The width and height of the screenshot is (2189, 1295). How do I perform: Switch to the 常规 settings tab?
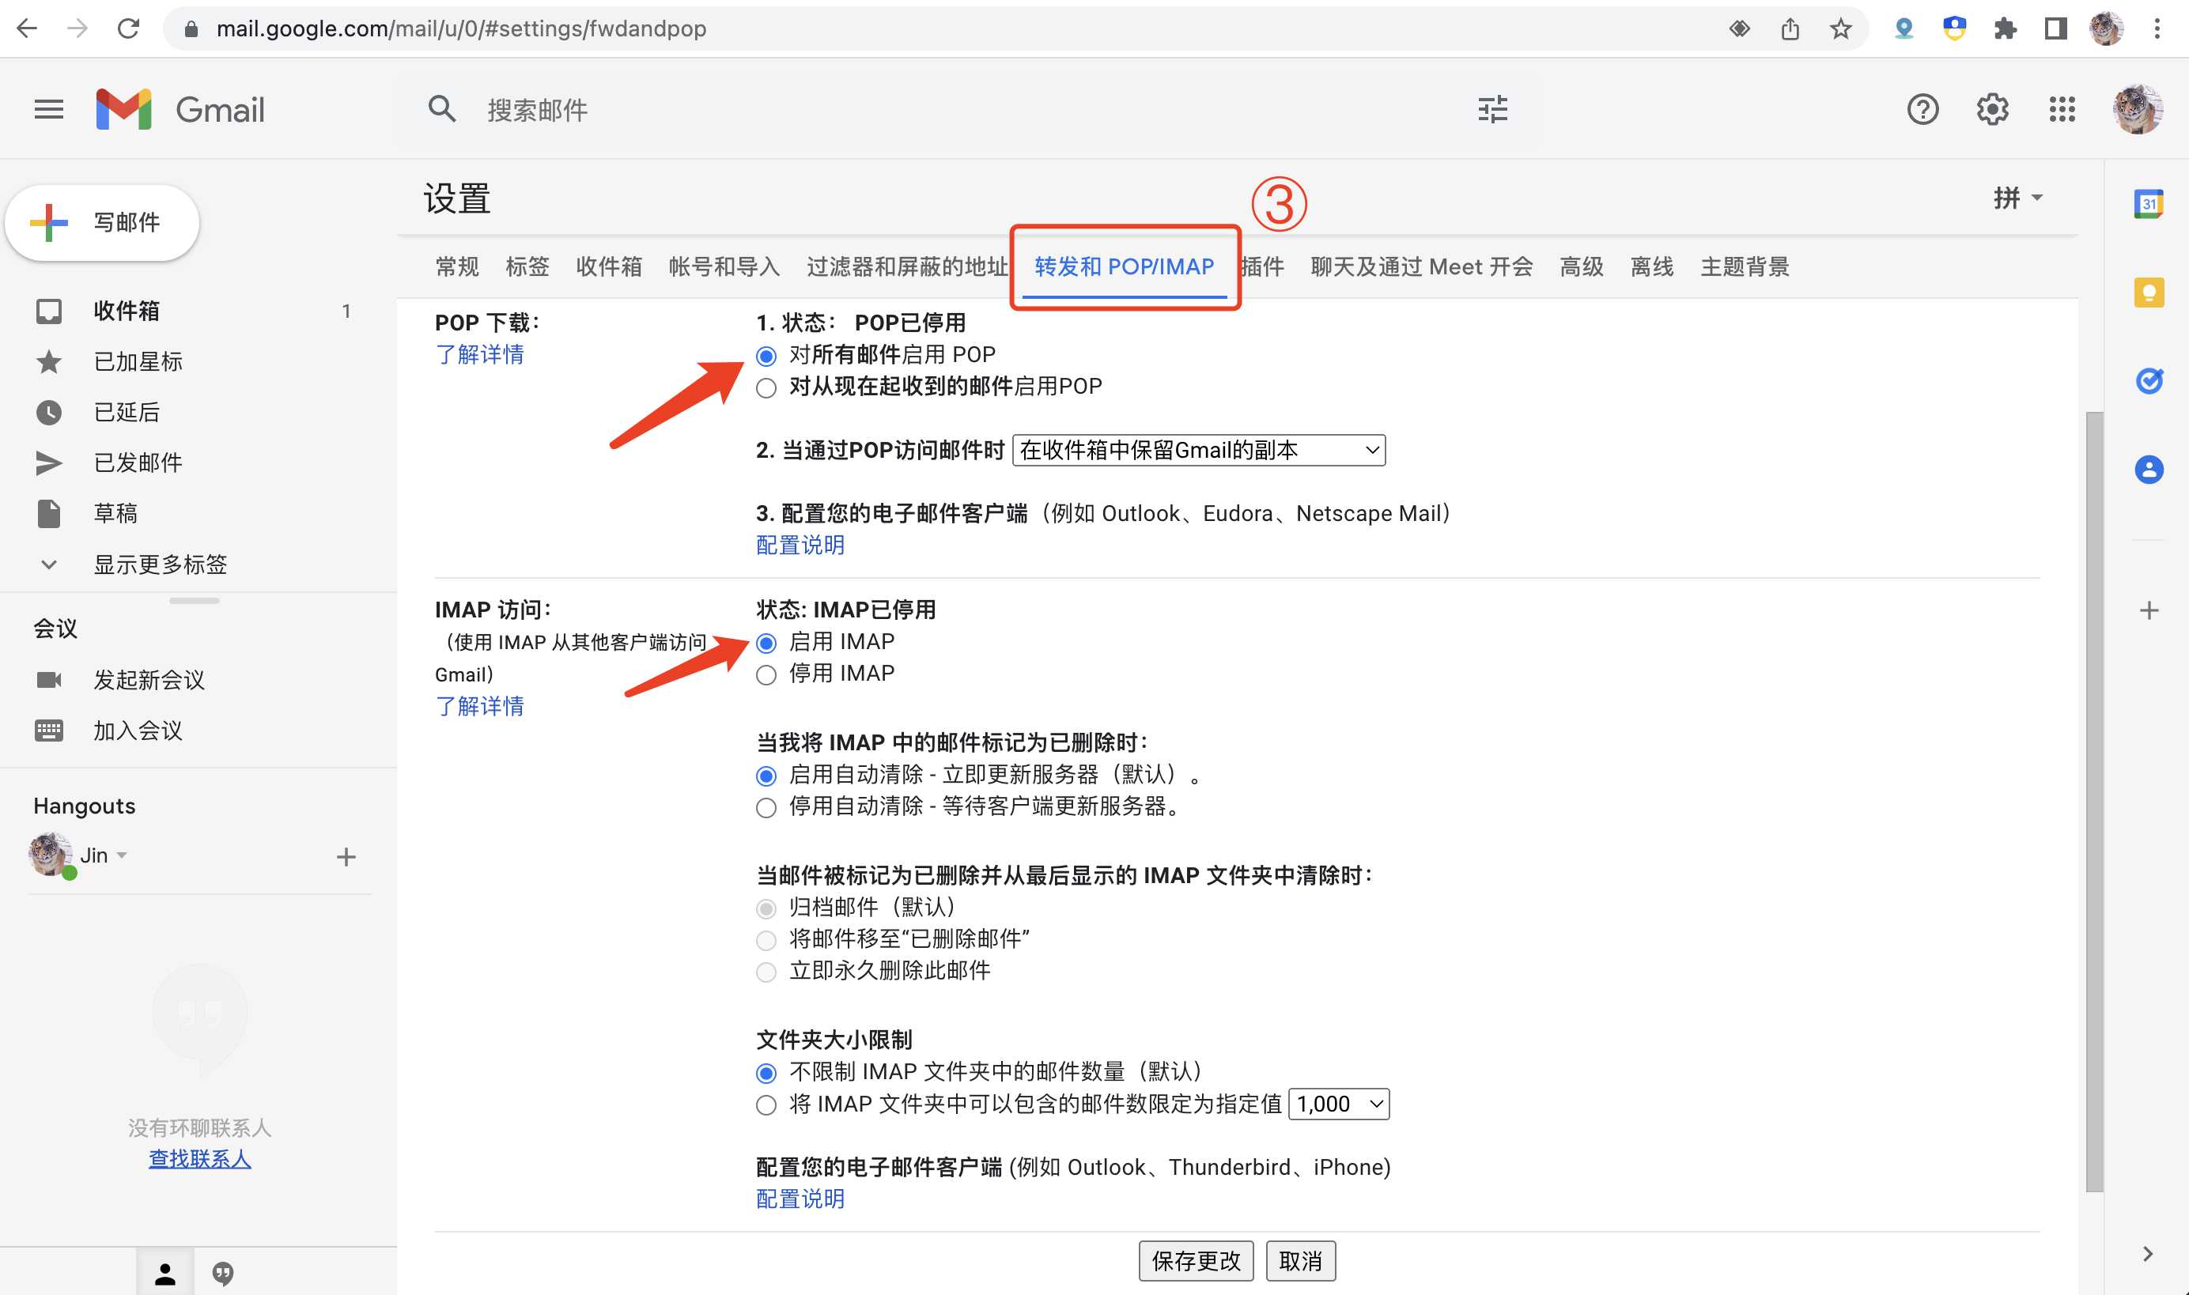click(456, 267)
